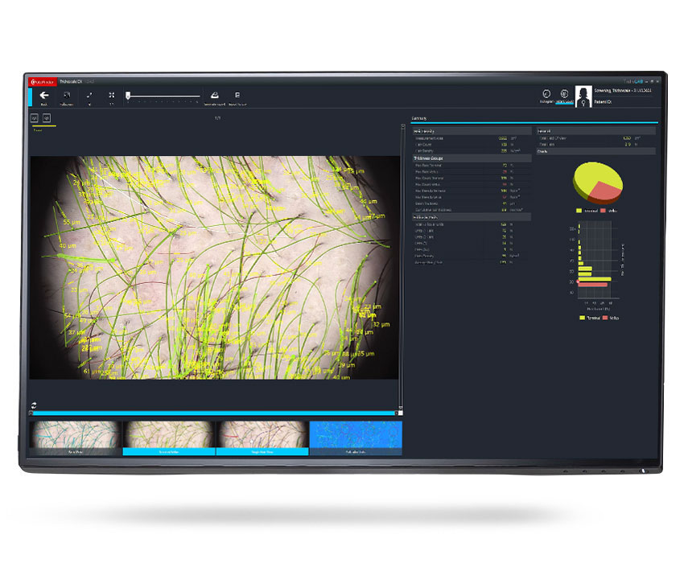Click the Histogram icon in the header
This screenshot has width=684, height=563.
[x=546, y=94]
